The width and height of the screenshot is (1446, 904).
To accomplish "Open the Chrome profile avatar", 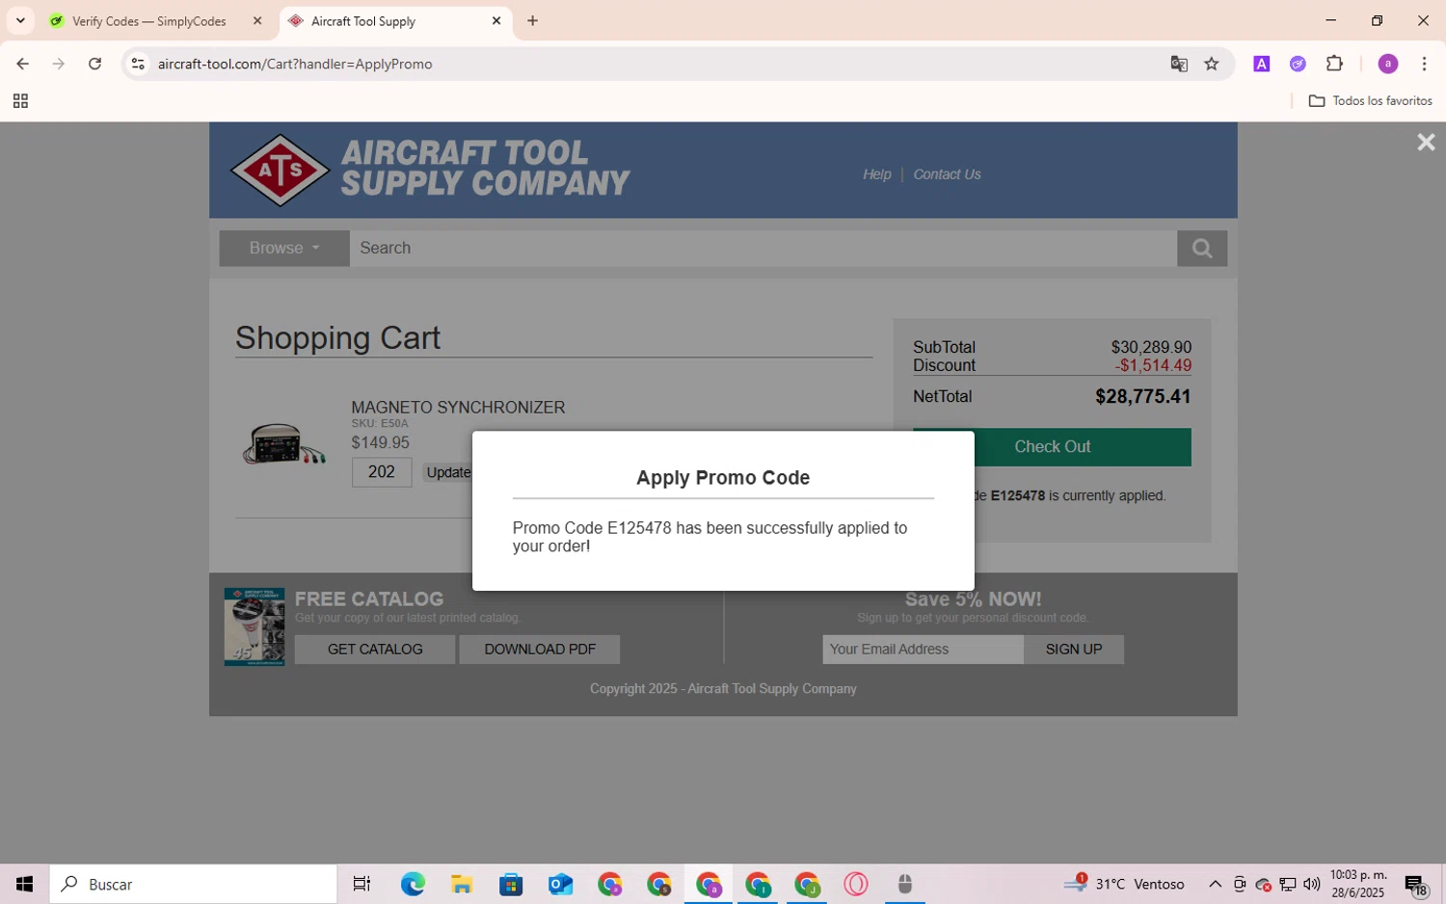I will [x=1388, y=64].
